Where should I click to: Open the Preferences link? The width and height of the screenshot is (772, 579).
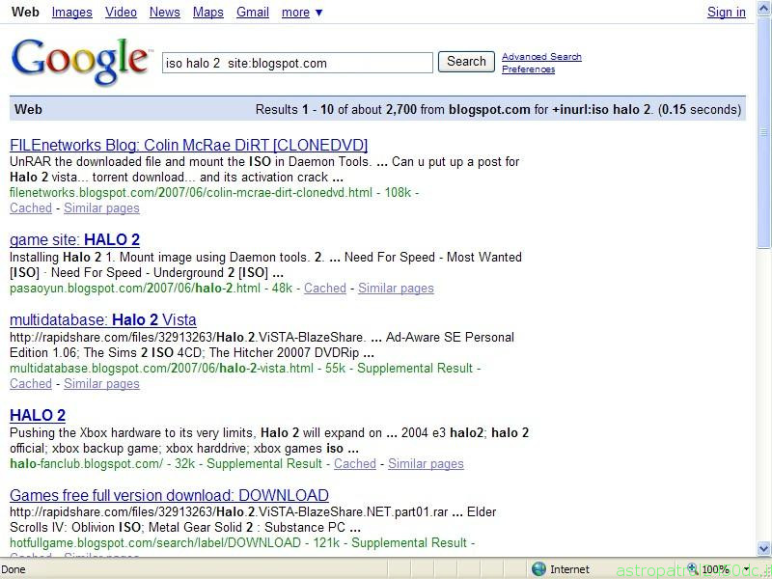528,69
